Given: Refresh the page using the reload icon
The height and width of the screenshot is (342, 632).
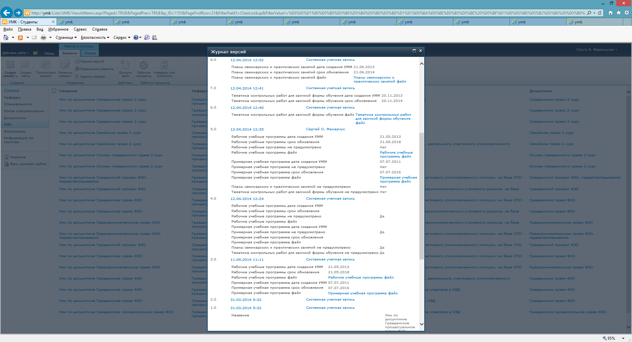Looking at the screenshot, I should point(600,13).
